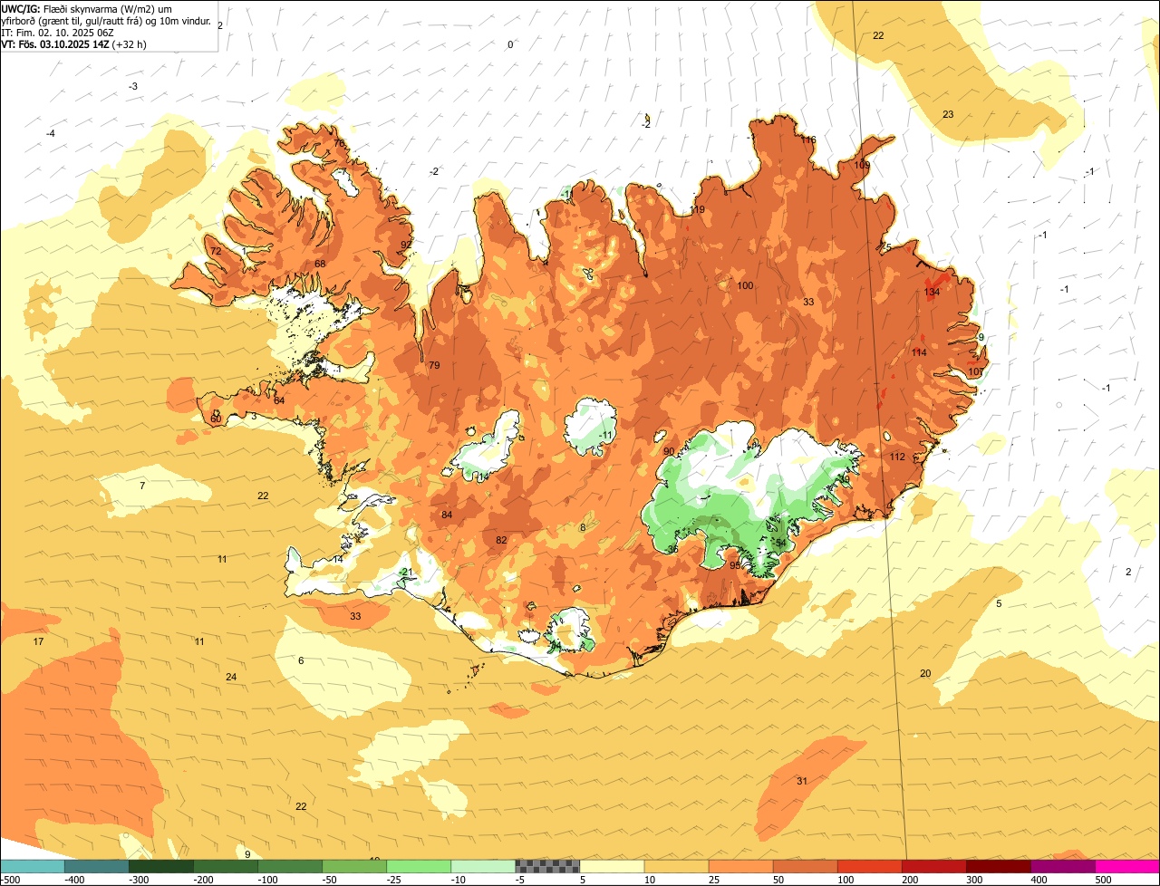Click legend swatch between -200 and -100
The image size is (1160, 886).
[x=225, y=866]
